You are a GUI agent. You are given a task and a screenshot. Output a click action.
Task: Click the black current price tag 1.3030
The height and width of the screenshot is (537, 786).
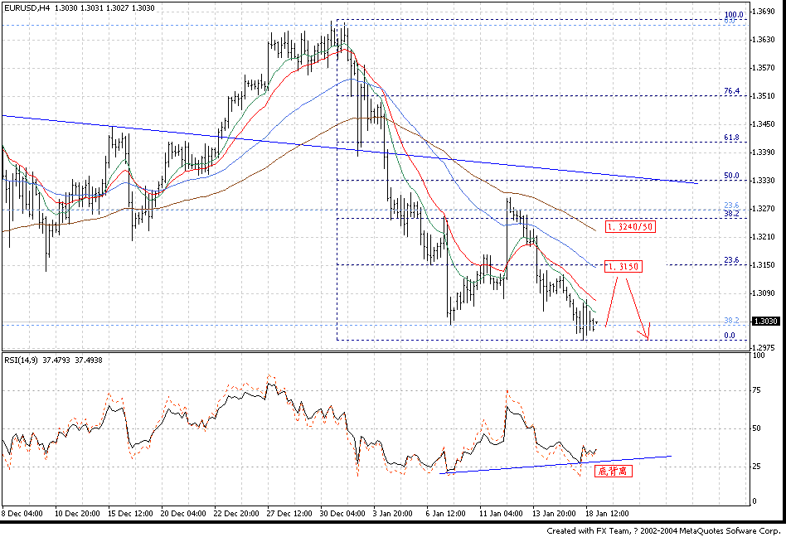point(765,321)
